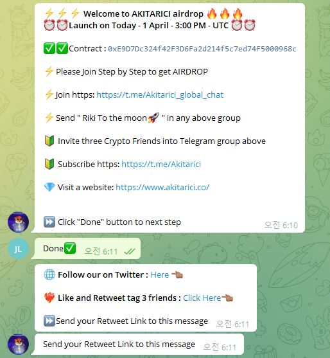This screenshot has height=358, width=330.
Task: Open the bot avatar beside the welcome message
Action: tap(18, 222)
